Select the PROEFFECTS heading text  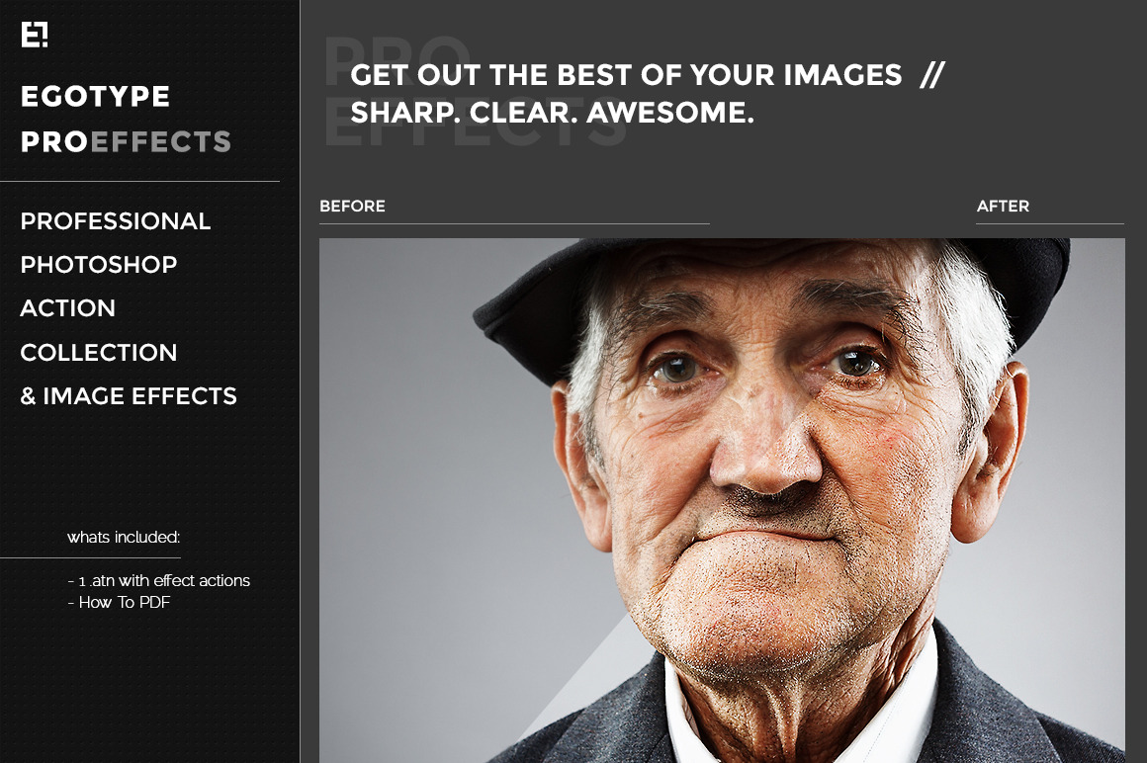[x=126, y=141]
